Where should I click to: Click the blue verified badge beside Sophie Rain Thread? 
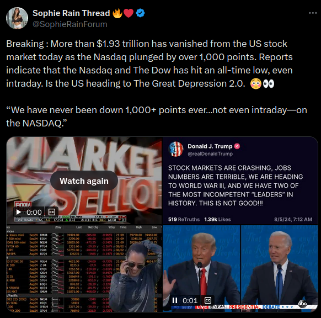pyautogui.click(x=141, y=13)
